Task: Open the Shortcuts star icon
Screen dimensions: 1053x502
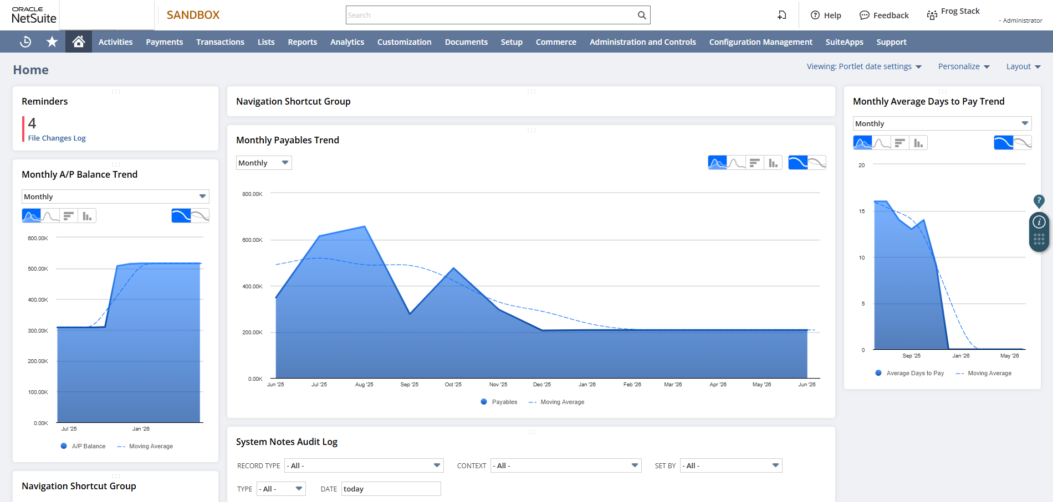Action: (52, 42)
